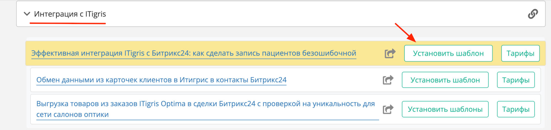Share the Обмен данными из карточек article
Image resolution: width=551 pixels, height=130 pixels.
coord(388,80)
